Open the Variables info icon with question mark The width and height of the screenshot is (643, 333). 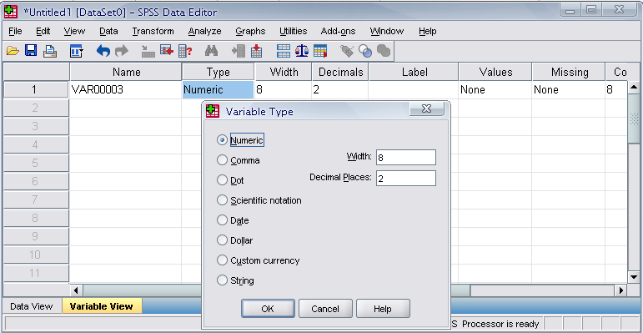tap(185, 51)
